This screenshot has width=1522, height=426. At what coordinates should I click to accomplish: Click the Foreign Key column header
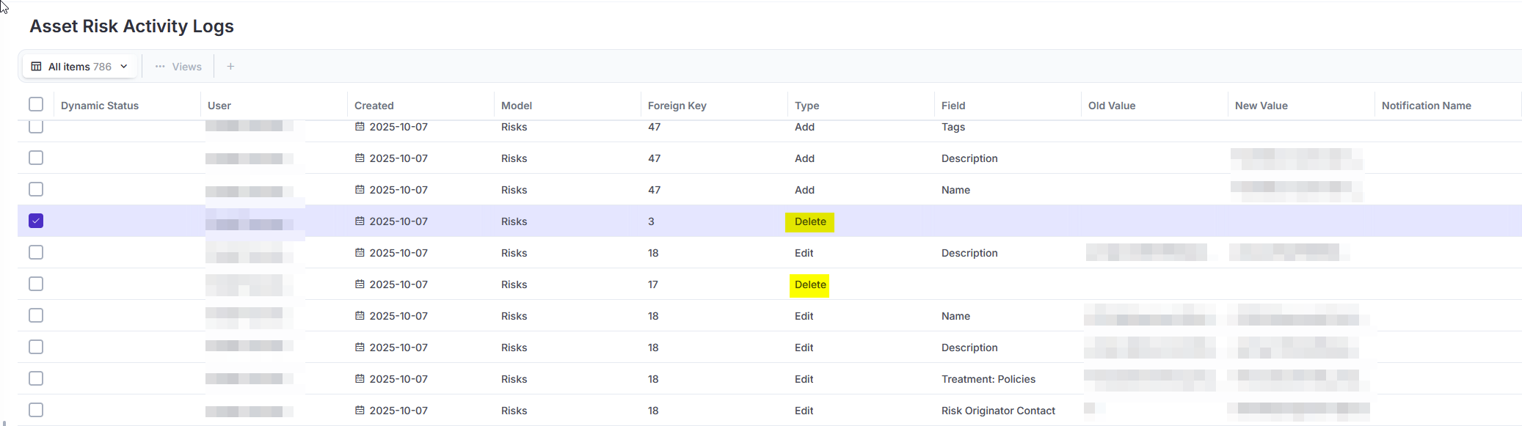677,106
